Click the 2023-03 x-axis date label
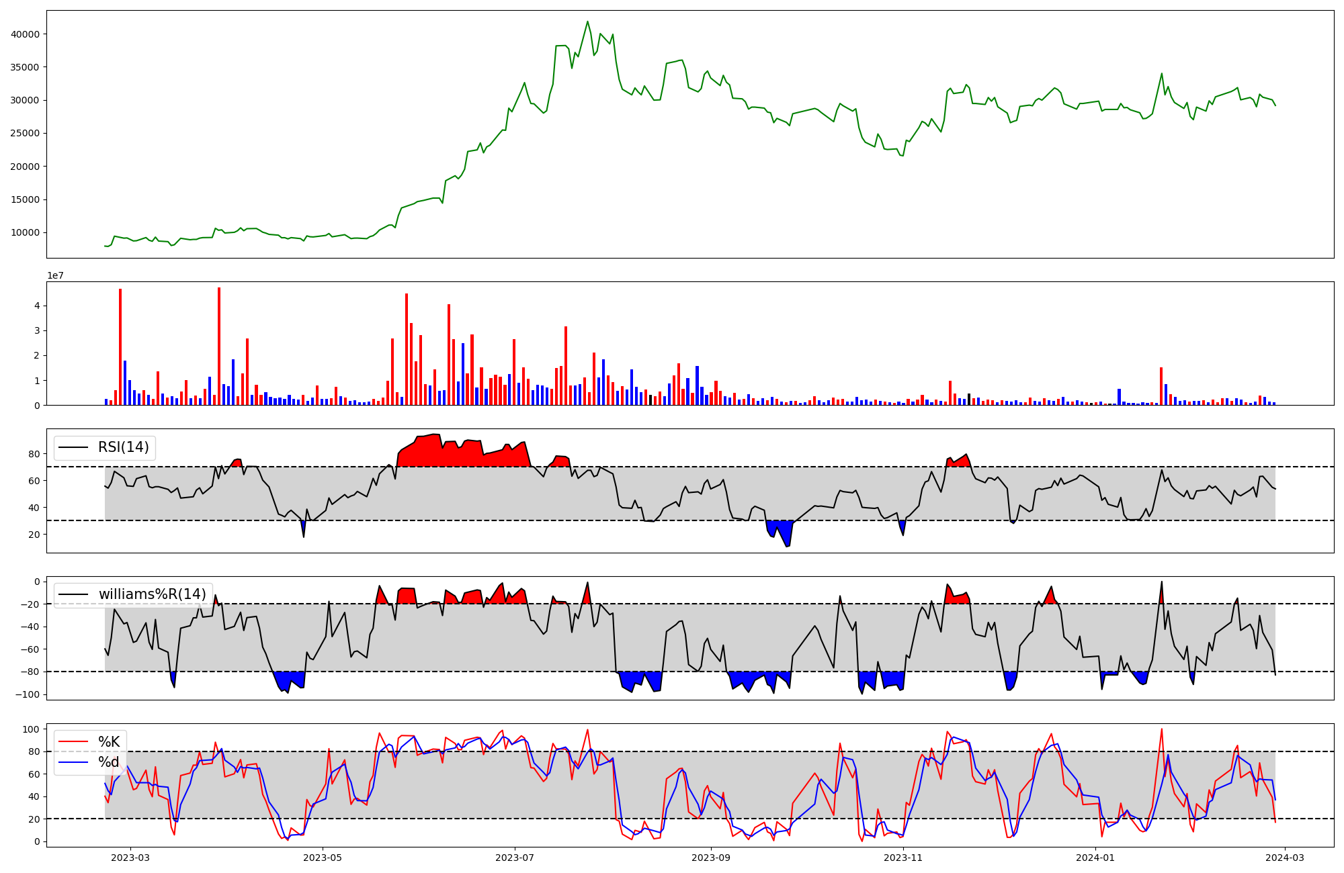Screen dimensions: 1344x873 point(130,858)
